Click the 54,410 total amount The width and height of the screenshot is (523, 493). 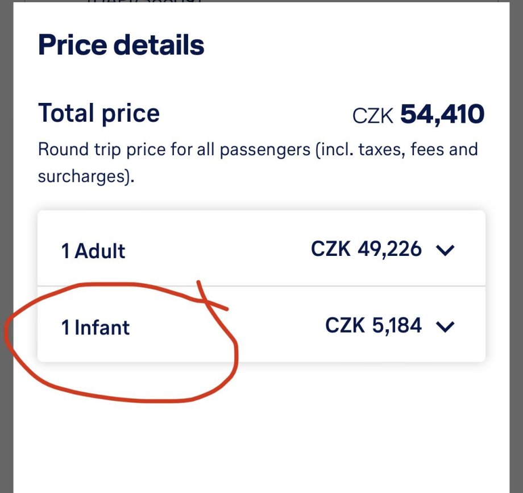click(442, 114)
